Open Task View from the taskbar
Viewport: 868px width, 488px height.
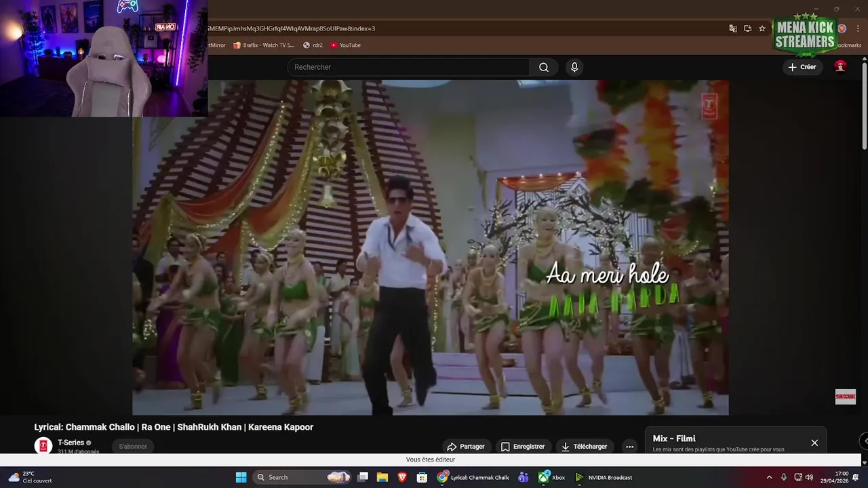[363, 477]
